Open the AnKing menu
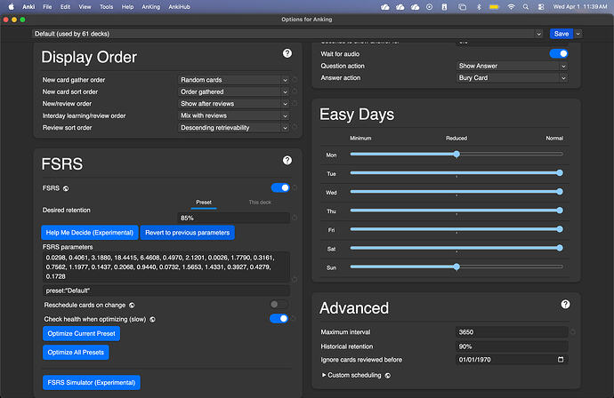 coord(150,6)
